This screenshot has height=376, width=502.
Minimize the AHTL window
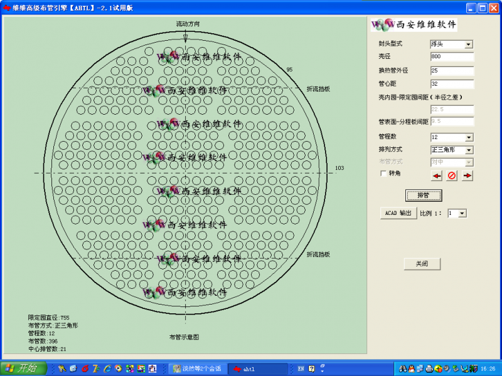click(x=471, y=8)
